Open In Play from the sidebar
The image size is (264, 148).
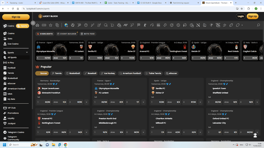coord(11,63)
